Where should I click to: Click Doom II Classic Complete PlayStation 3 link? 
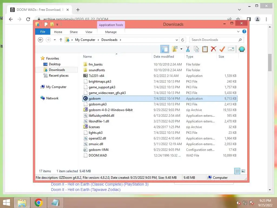[x=100, y=184]
